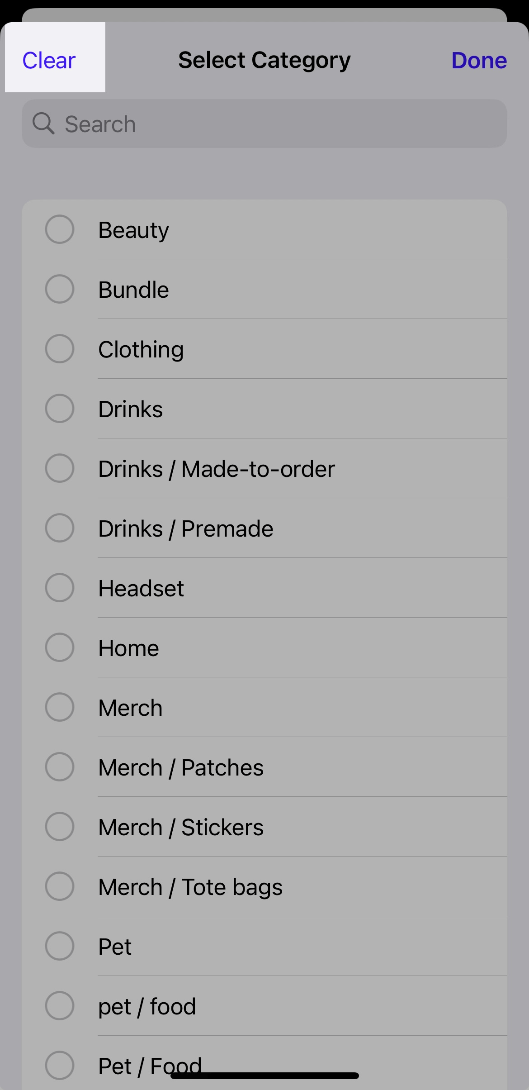The height and width of the screenshot is (1090, 529).
Task: Tap Done to confirm category
Action: (x=479, y=61)
